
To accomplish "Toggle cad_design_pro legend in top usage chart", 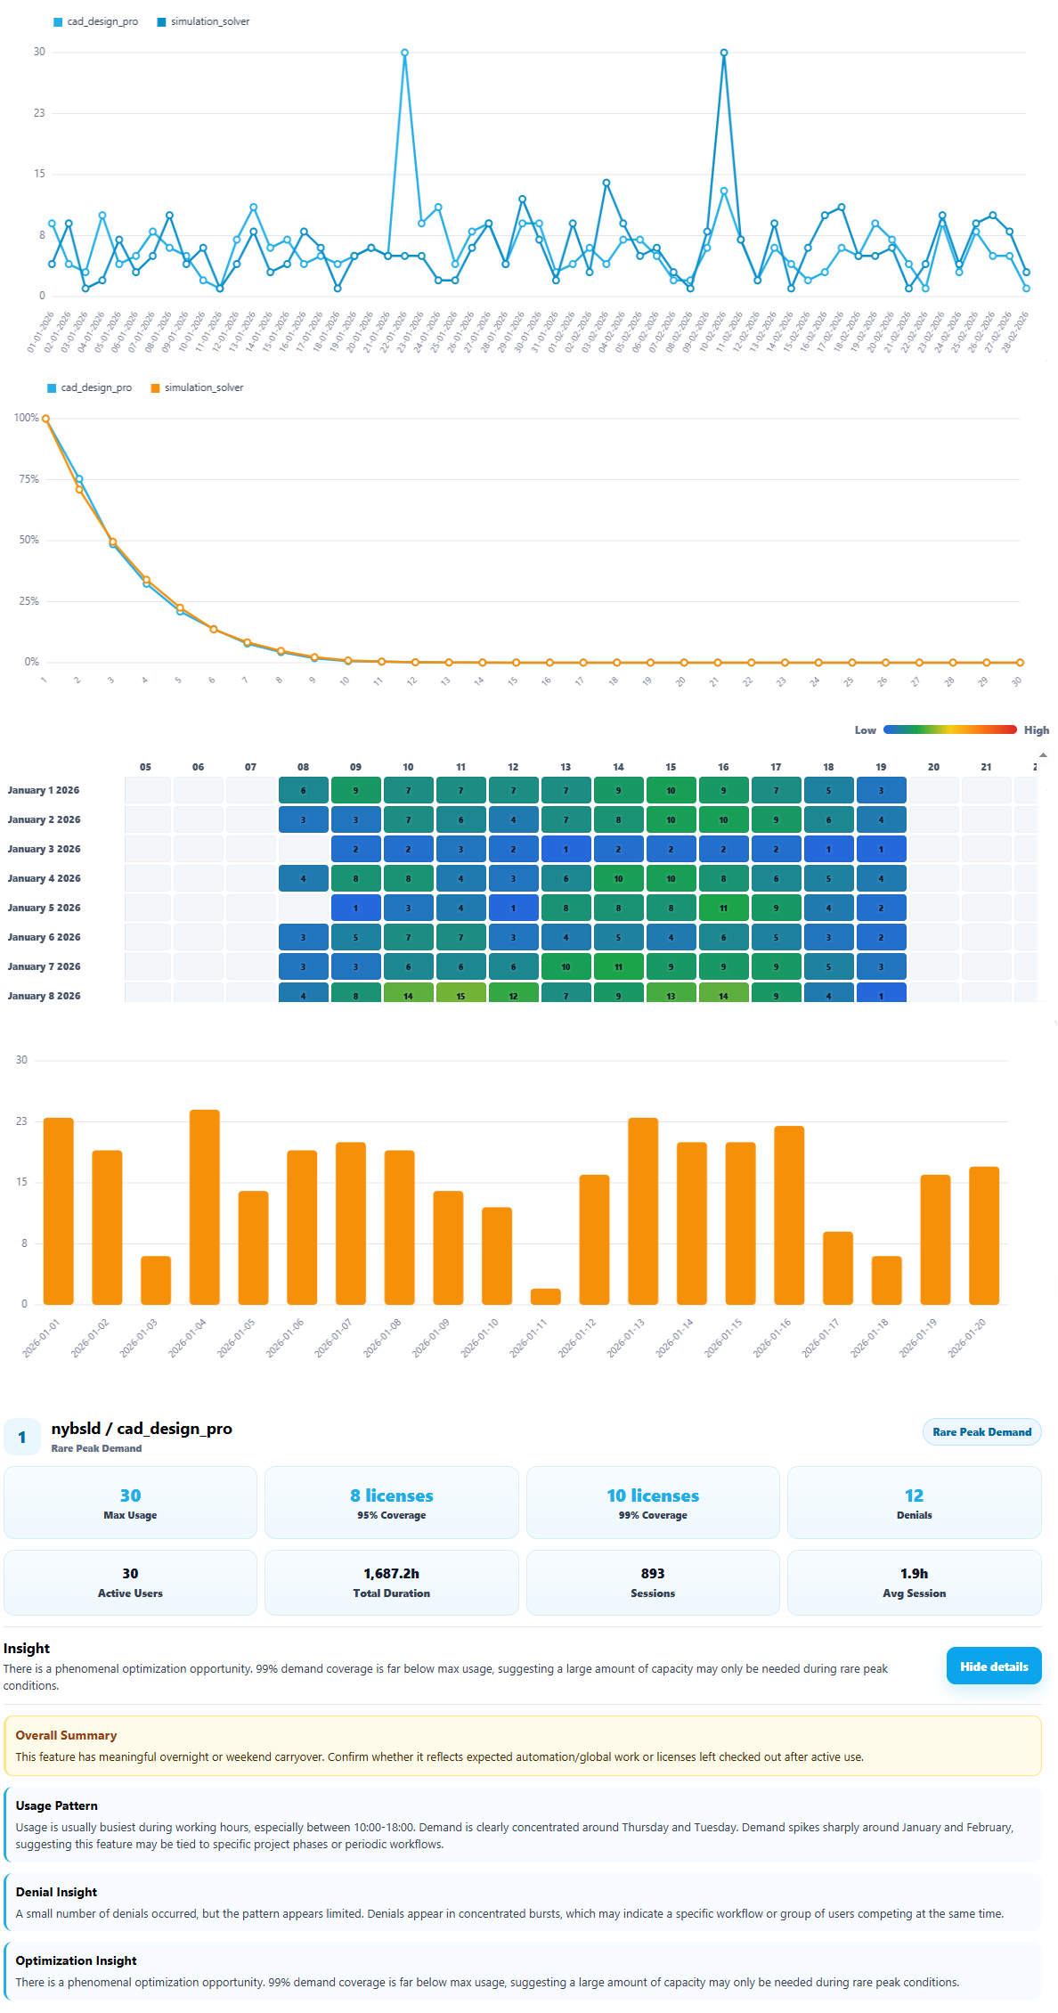I will (96, 21).
